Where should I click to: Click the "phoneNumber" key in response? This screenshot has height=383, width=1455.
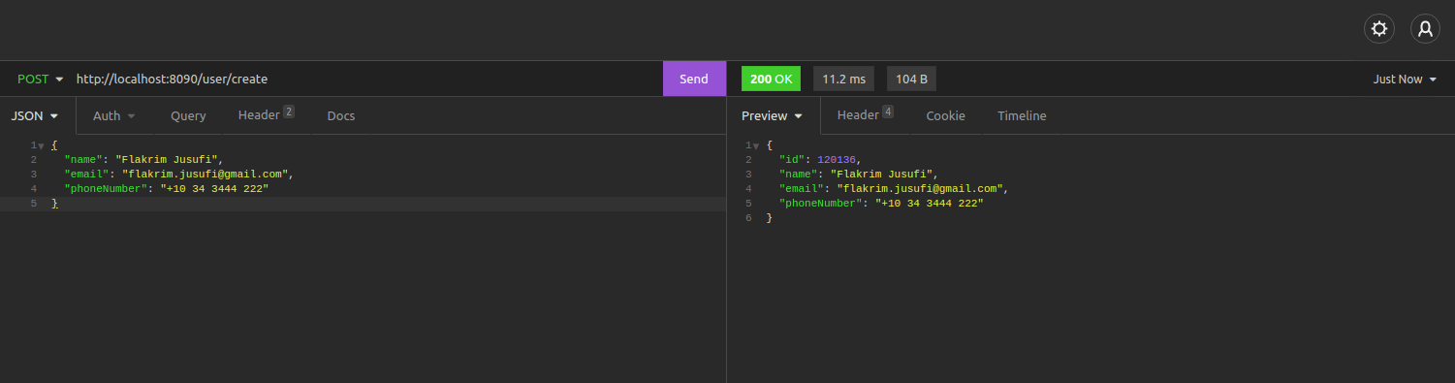pos(821,204)
